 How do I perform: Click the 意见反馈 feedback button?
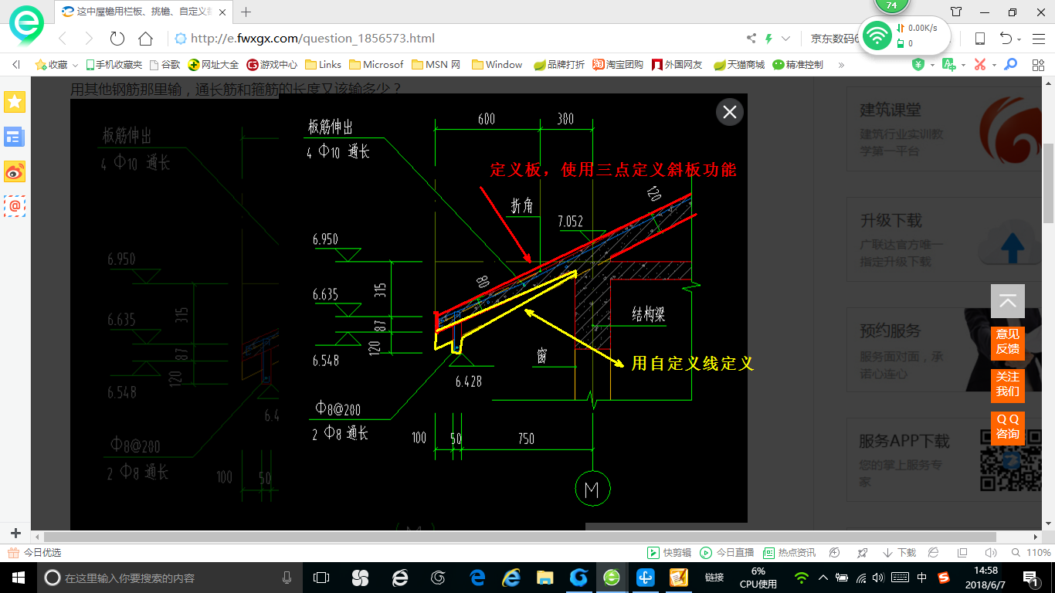(x=1008, y=342)
